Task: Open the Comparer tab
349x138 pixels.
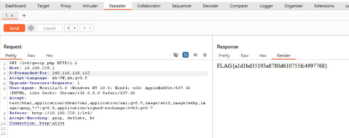Action: pyautogui.click(x=240, y=6)
